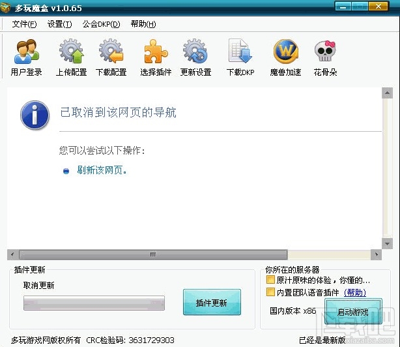Click the scroll left arrow of the horizontal scrollbar
Viewport: 400px width, 347px height.
pyautogui.click(x=12, y=254)
